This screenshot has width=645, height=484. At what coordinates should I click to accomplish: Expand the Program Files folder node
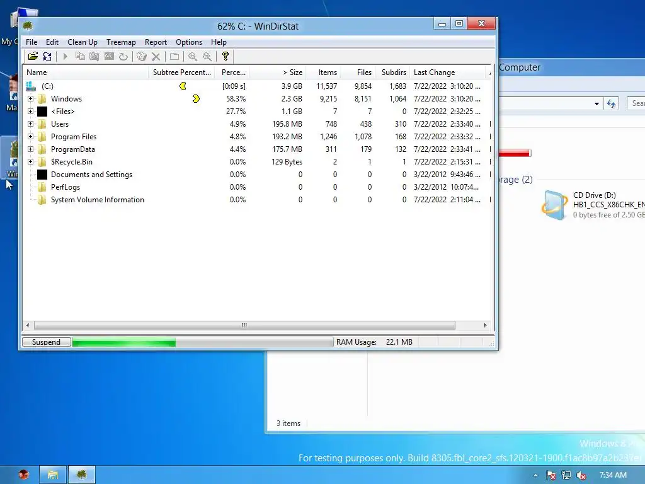point(30,137)
